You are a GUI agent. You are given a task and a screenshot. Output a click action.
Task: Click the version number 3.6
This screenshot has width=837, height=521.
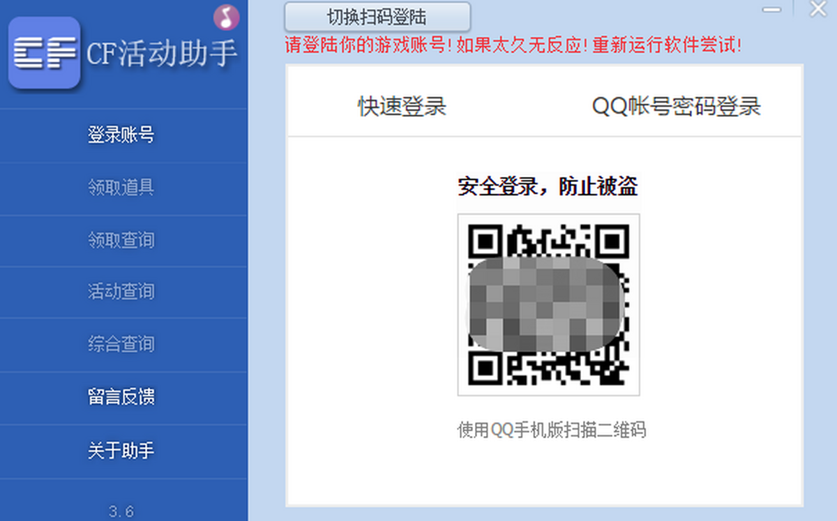coord(121,511)
